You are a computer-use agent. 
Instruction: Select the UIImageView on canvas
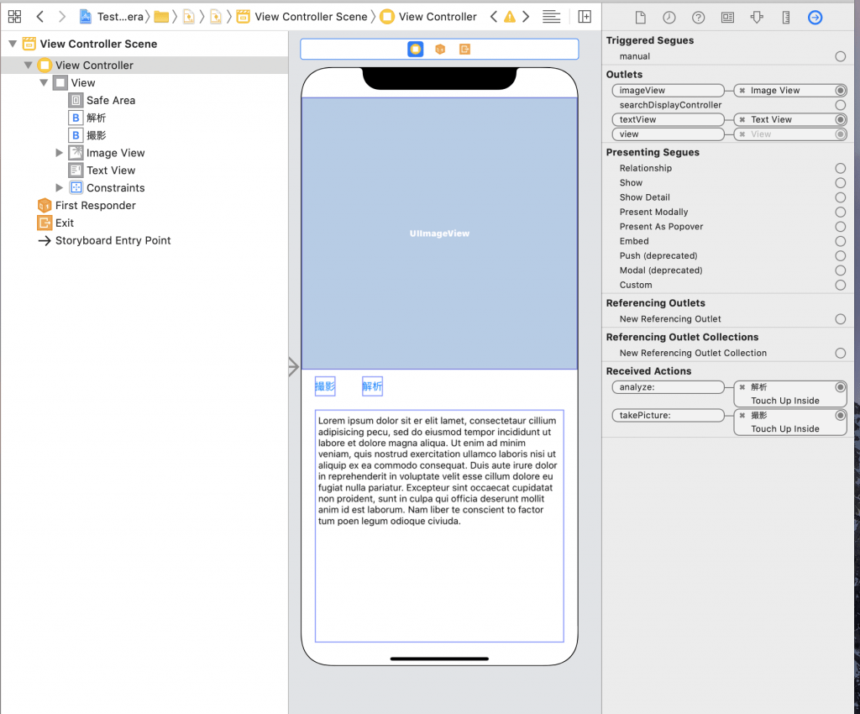click(439, 233)
